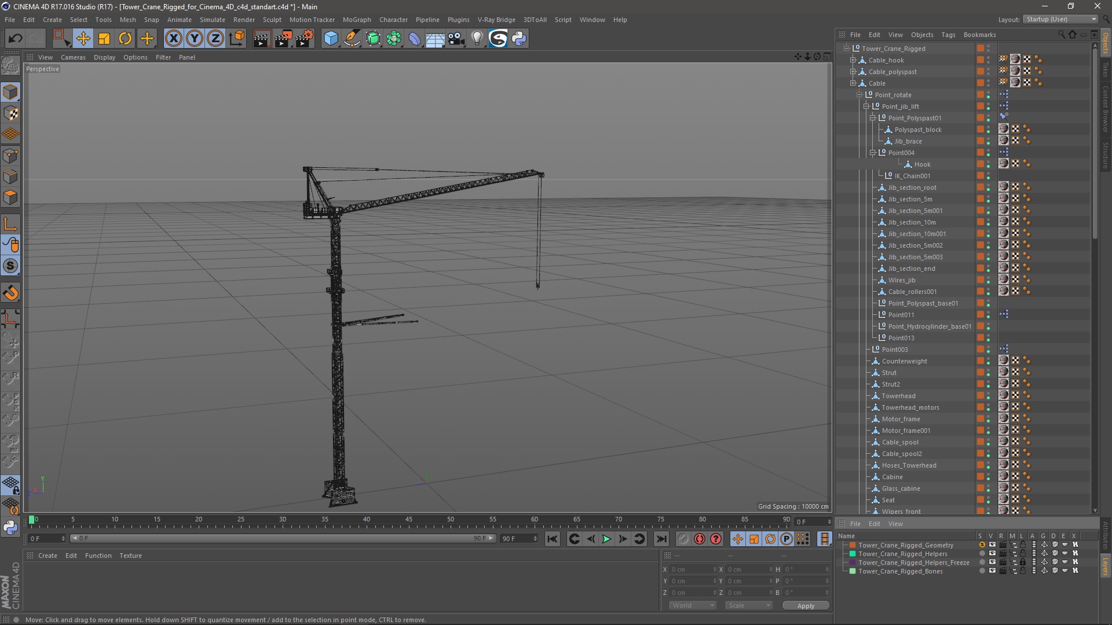The width and height of the screenshot is (1112, 625).
Task: Toggle the Y axis lock
Action: click(x=195, y=39)
